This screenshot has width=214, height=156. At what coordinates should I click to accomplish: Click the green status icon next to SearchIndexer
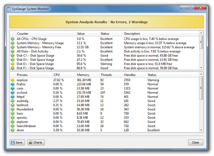click(x=12, y=126)
